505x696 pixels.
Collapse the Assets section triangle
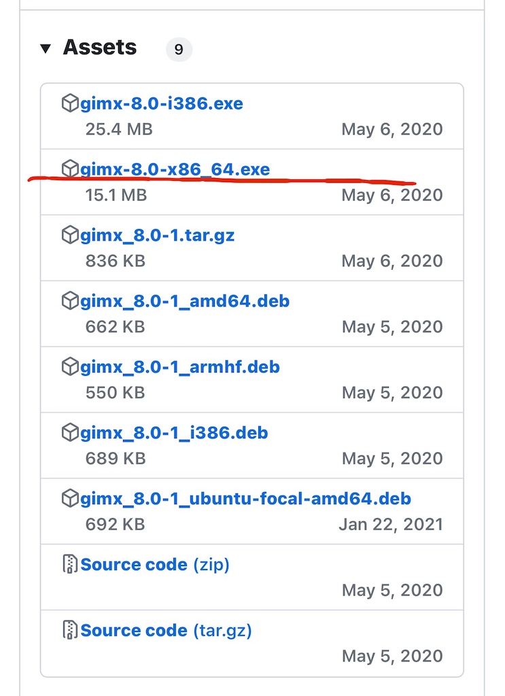coord(46,48)
